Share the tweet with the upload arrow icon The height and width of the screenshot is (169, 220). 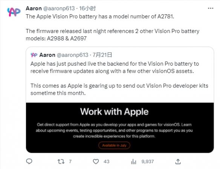[178, 161]
